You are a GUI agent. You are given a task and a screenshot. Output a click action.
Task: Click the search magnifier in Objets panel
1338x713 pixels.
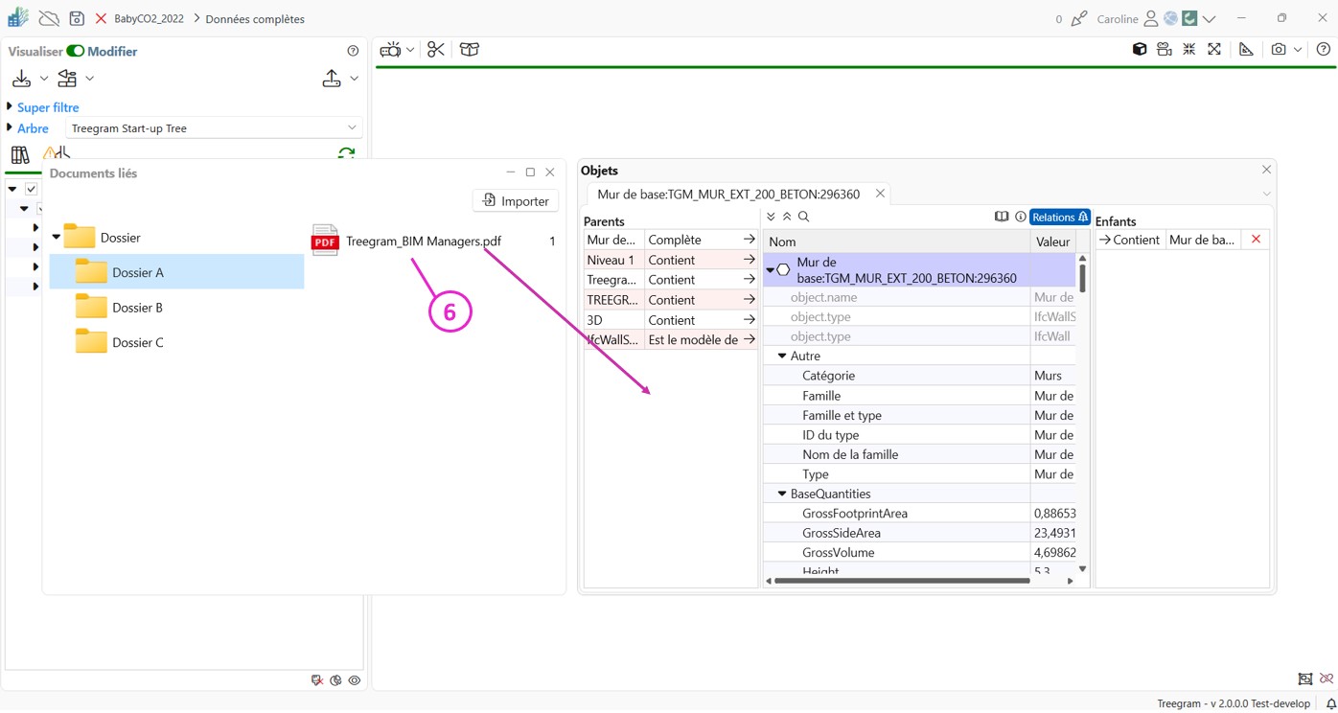point(804,218)
